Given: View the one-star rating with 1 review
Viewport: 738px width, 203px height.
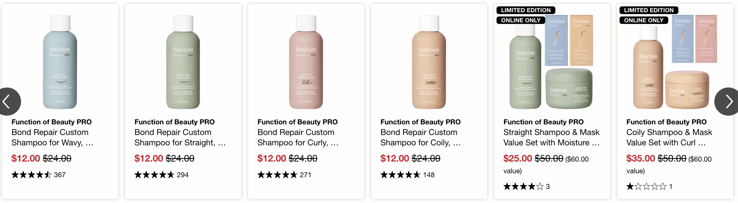Looking at the screenshot, I should coord(649,187).
